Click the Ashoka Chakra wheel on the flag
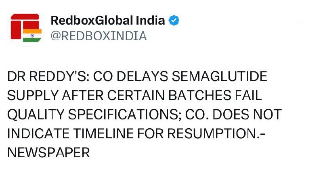 (x=32, y=35)
